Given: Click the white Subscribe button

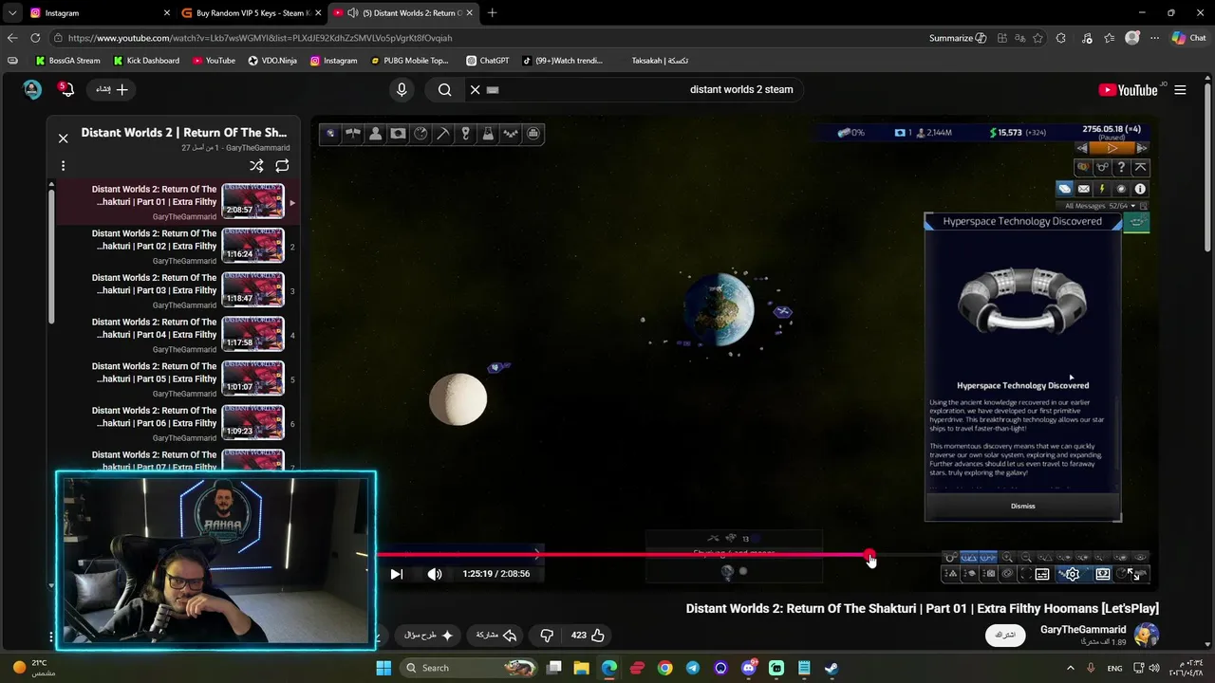Looking at the screenshot, I should click(1005, 635).
